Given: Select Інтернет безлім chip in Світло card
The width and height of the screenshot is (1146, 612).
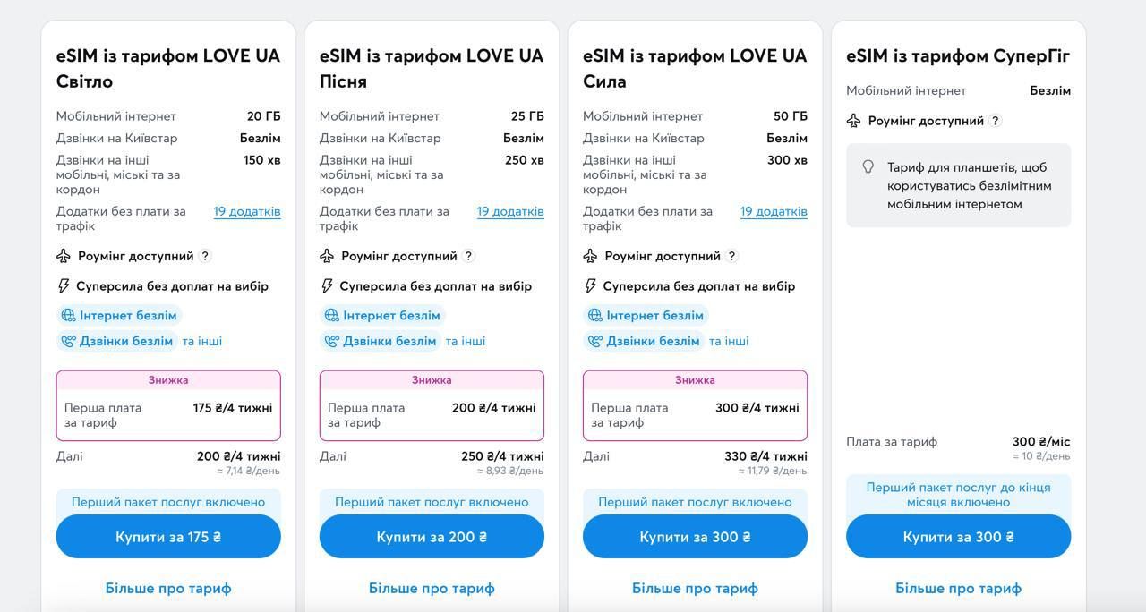Looking at the screenshot, I should tap(119, 315).
